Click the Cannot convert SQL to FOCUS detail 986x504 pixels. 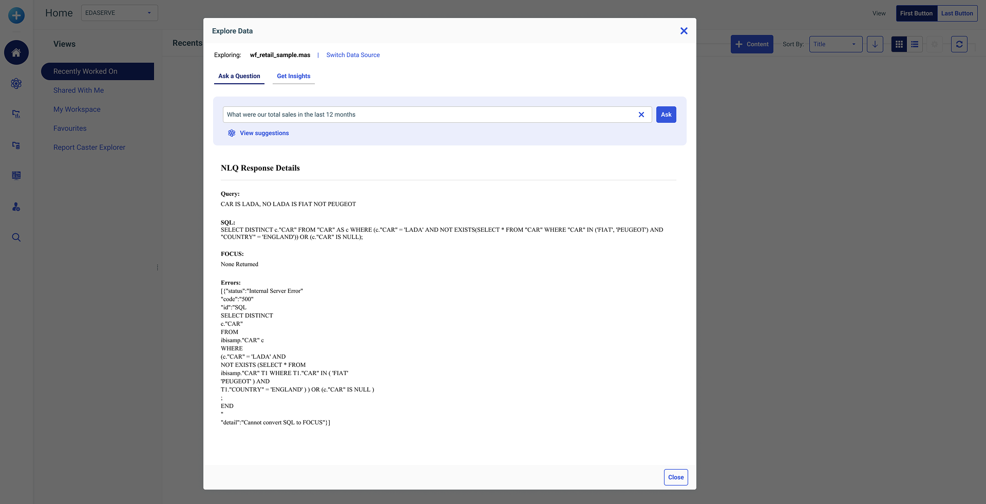click(275, 422)
